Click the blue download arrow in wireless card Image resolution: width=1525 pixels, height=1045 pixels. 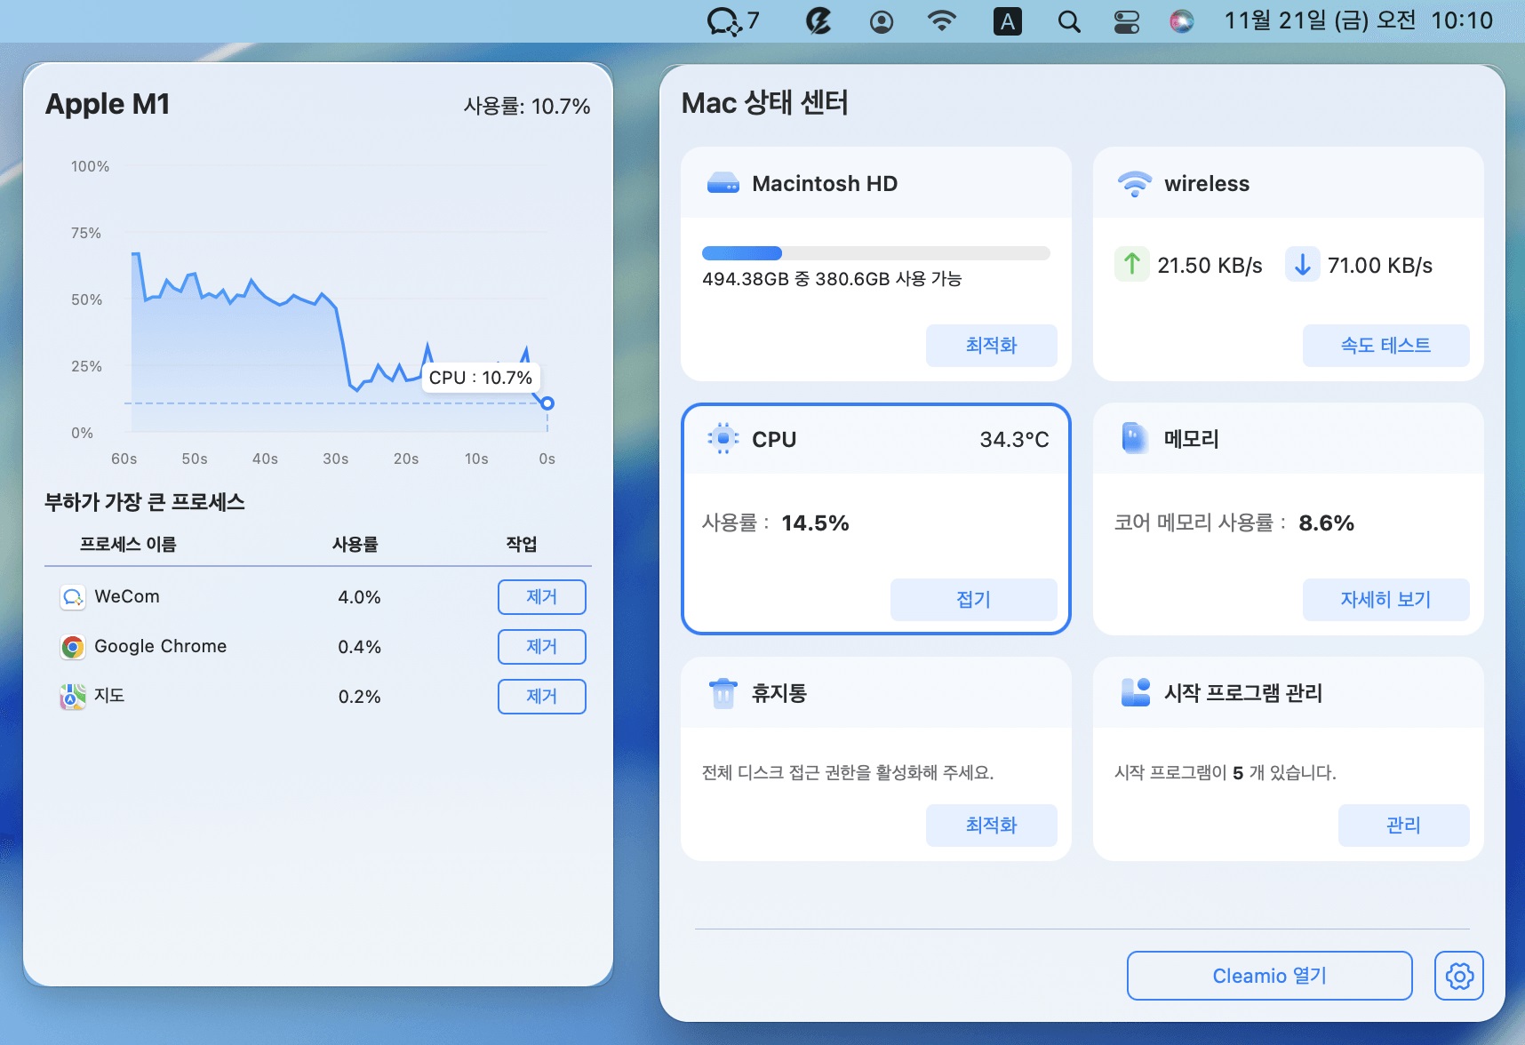tap(1302, 265)
